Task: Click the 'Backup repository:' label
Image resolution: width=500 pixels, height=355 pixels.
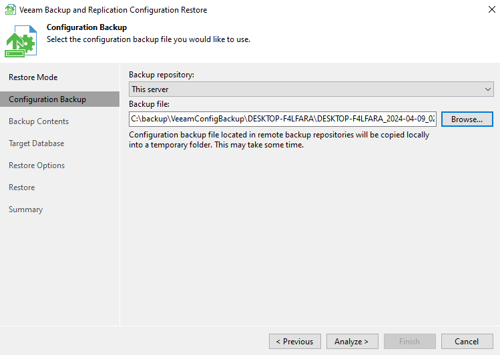Action: pyautogui.click(x=162, y=75)
